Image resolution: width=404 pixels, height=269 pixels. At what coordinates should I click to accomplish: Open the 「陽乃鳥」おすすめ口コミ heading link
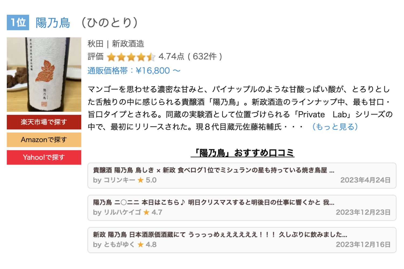[242, 153]
